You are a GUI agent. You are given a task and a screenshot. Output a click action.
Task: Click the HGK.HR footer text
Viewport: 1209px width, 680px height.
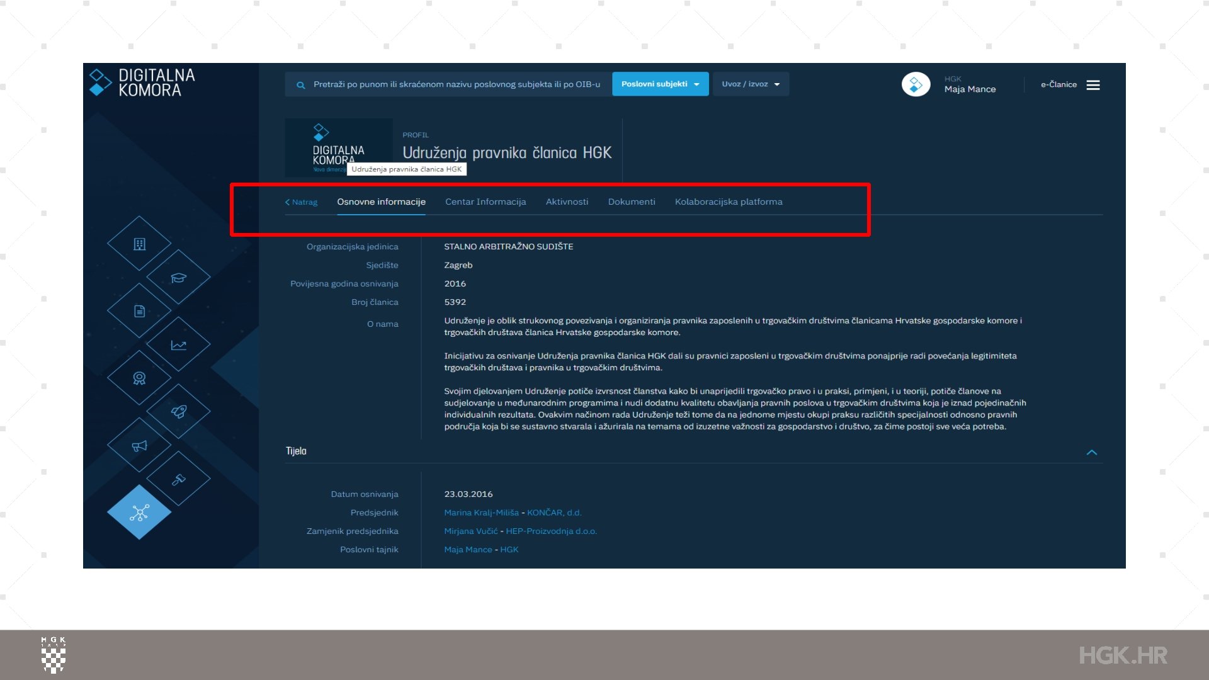click(1123, 655)
